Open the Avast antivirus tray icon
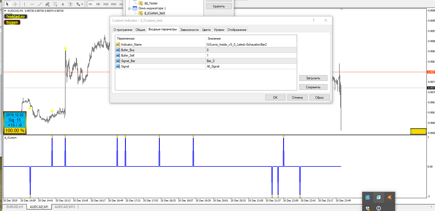This screenshot has width=435, height=211. [x=389, y=197]
